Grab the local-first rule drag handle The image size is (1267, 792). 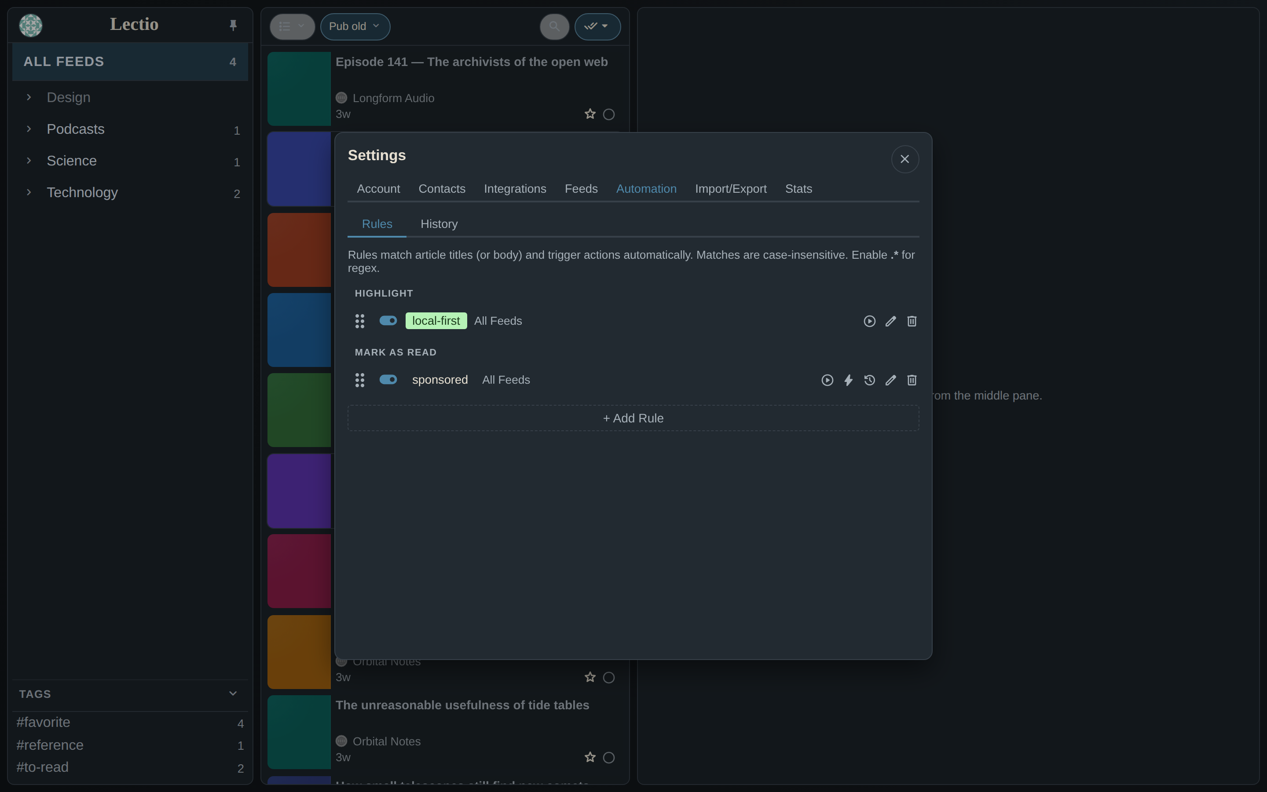[x=360, y=321]
